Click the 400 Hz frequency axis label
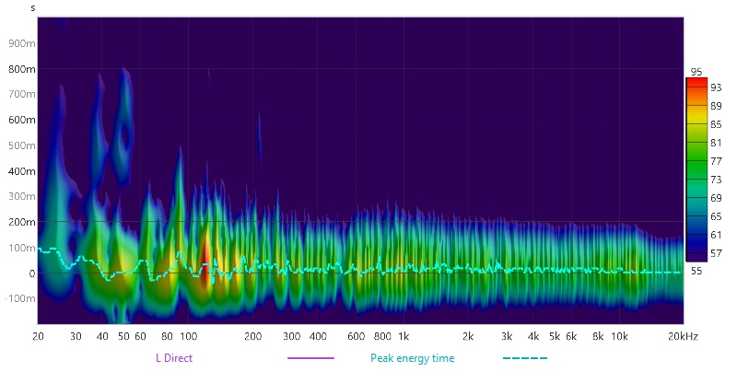737x372 pixels. coord(318,336)
